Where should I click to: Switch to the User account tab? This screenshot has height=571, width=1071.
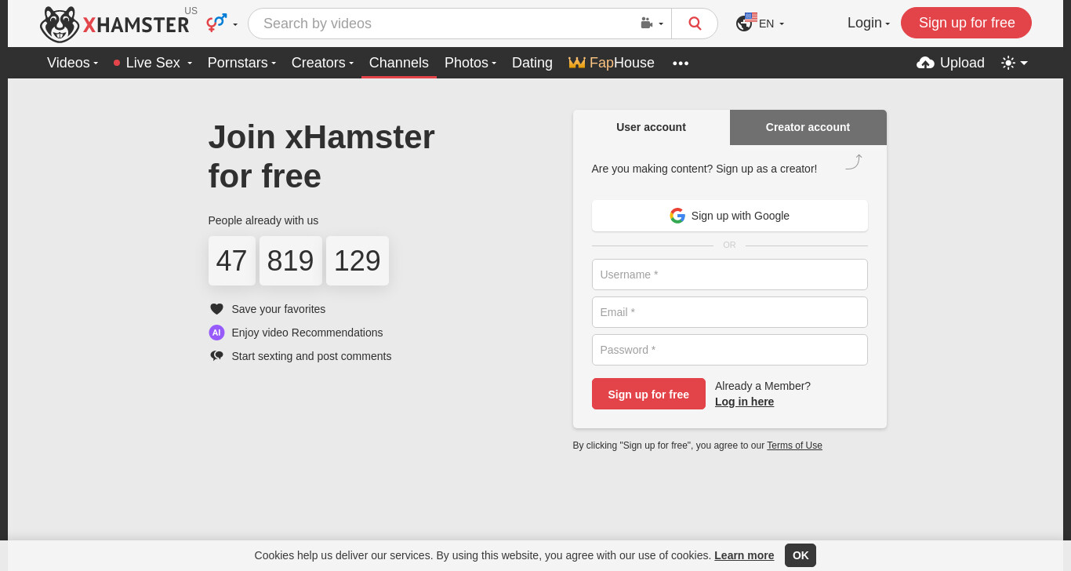[651, 127]
